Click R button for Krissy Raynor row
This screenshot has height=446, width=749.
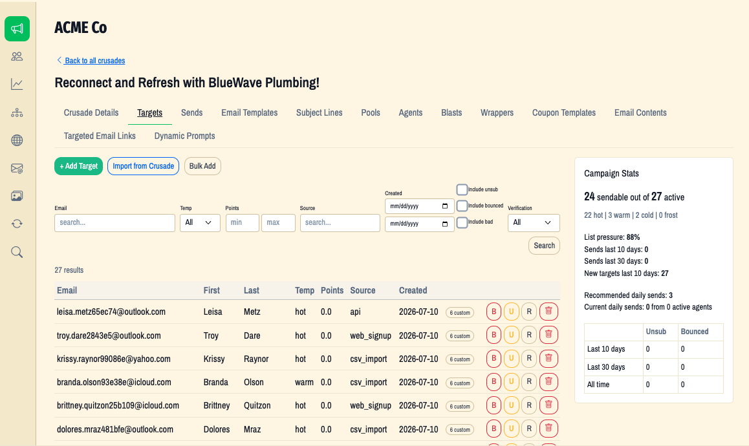pyautogui.click(x=529, y=358)
